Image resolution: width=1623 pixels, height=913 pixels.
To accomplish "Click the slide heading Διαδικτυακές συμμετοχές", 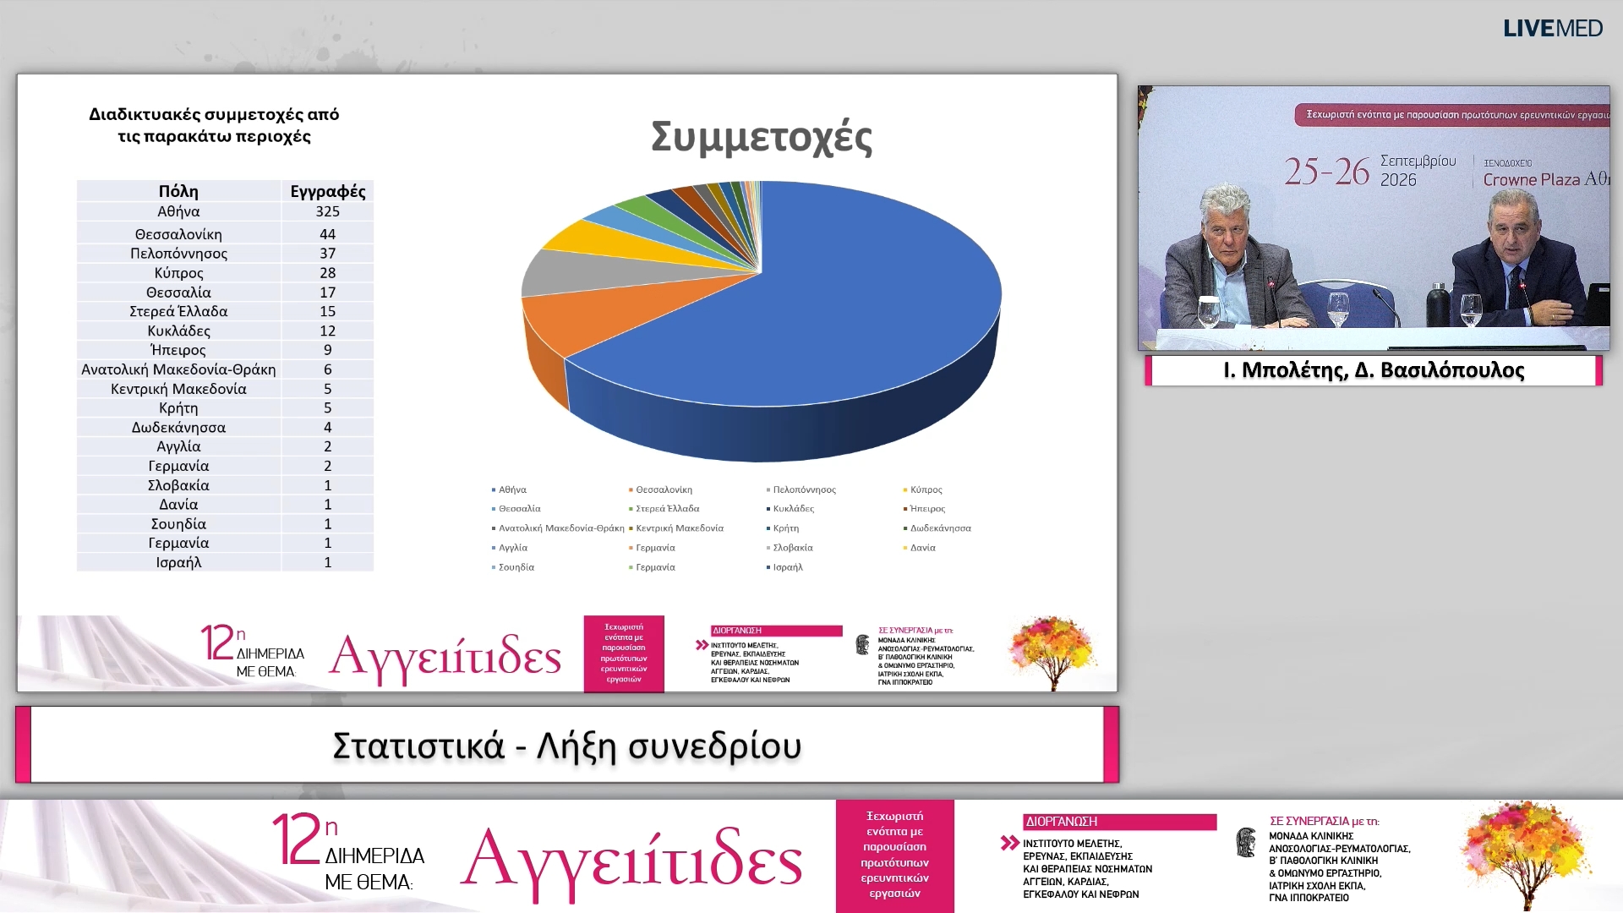I will click(x=214, y=124).
